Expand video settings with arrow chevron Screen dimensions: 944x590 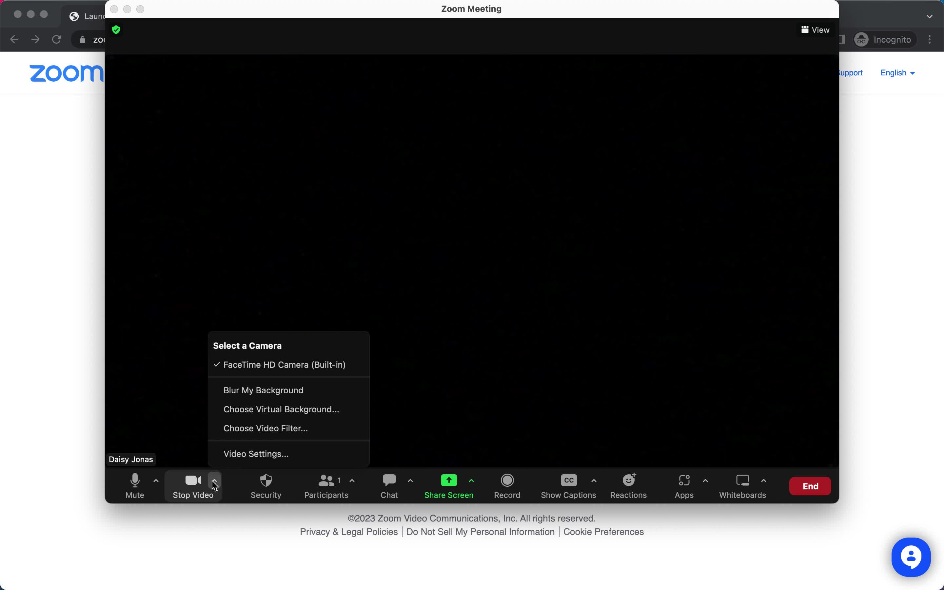tap(213, 481)
